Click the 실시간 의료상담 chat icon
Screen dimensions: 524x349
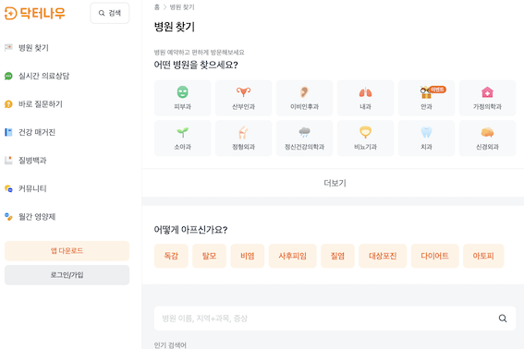[8, 76]
